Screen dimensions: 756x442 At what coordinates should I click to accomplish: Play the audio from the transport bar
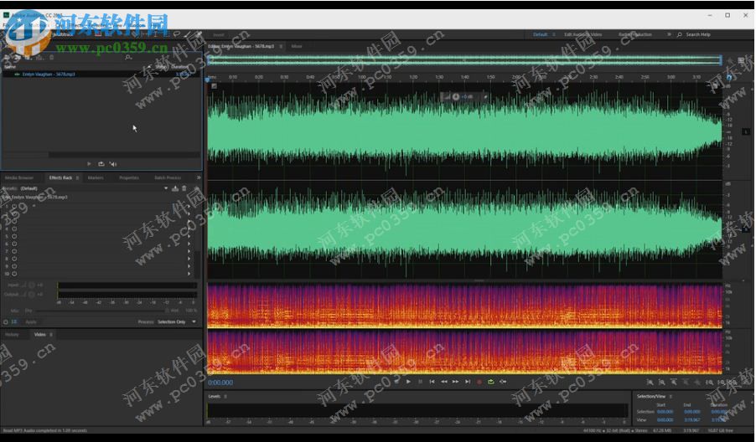coord(408,382)
